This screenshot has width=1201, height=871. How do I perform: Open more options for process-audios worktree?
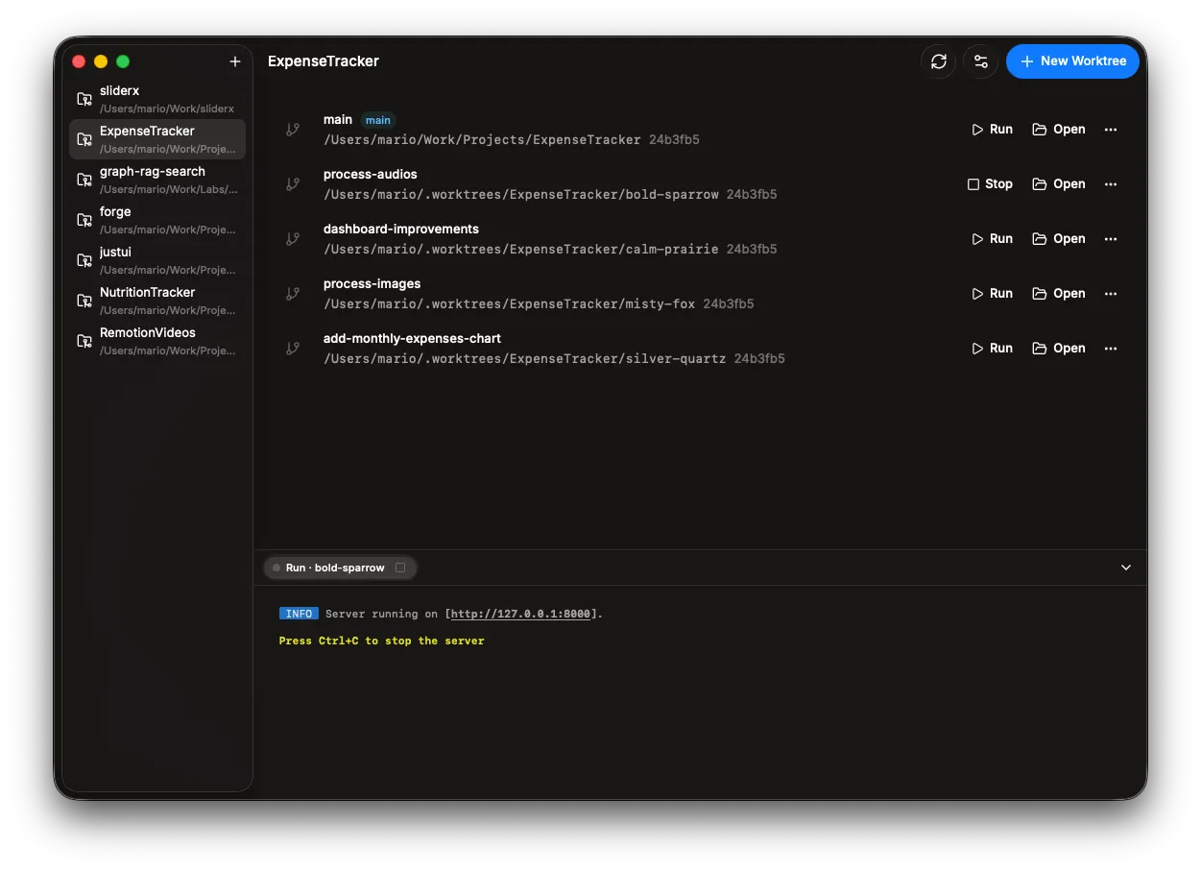tap(1111, 184)
